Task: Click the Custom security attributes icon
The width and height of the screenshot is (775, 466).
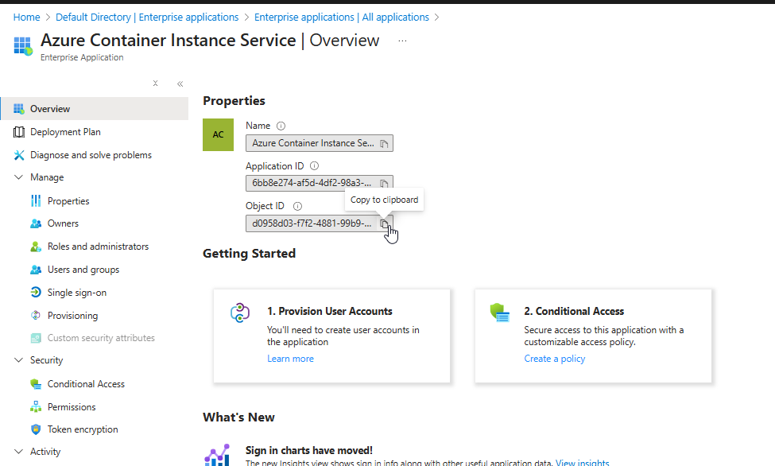Action: click(x=36, y=338)
